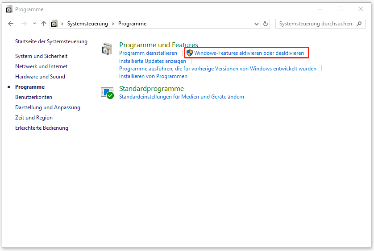The width and height of the screenshot is (374, 251).
Task: Select Programme in the left sidebar
Action: point(30,87)
